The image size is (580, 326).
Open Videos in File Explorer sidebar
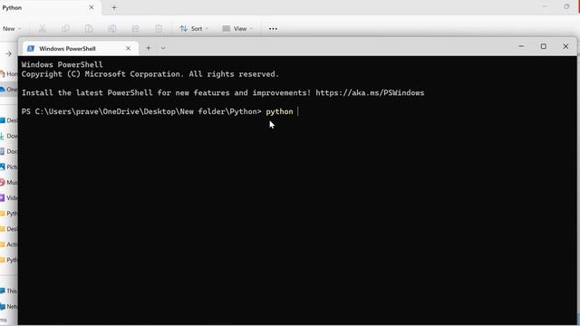8,198
